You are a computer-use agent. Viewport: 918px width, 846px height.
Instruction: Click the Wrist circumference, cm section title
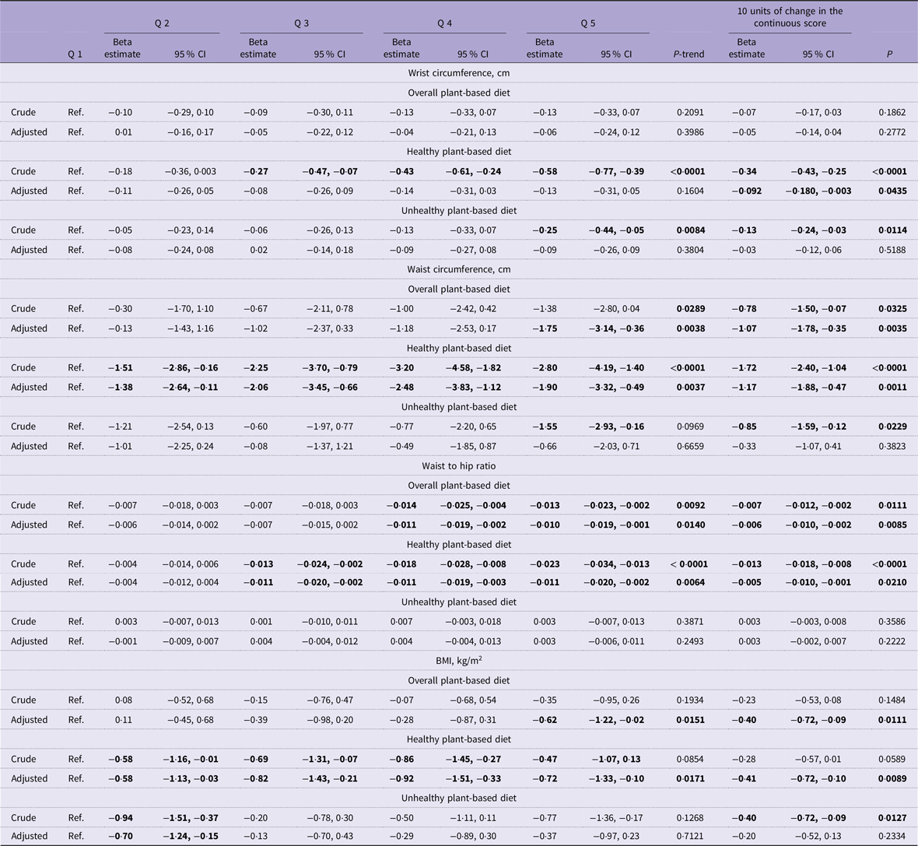[459, 72]
